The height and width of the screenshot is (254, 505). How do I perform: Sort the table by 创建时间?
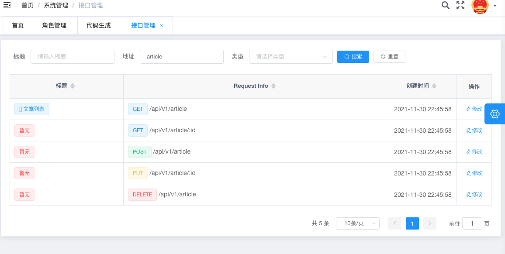pyautogui.click(x=434, y=86)
